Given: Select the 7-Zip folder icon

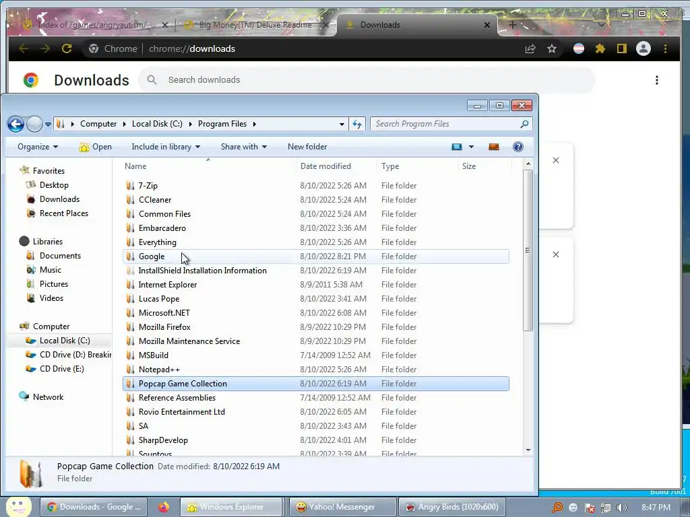Looking at the screenshot, I should click(130, 186).
